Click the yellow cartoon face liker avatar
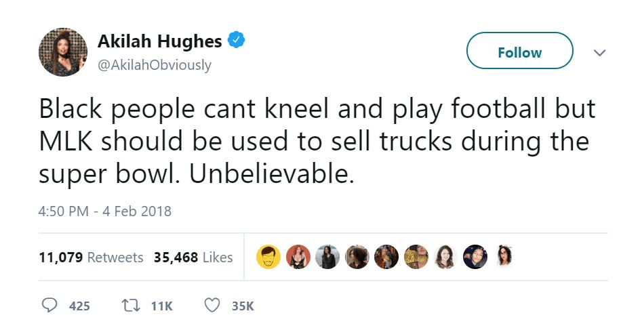This screenshot has width=642, height=328. [268, 257]
